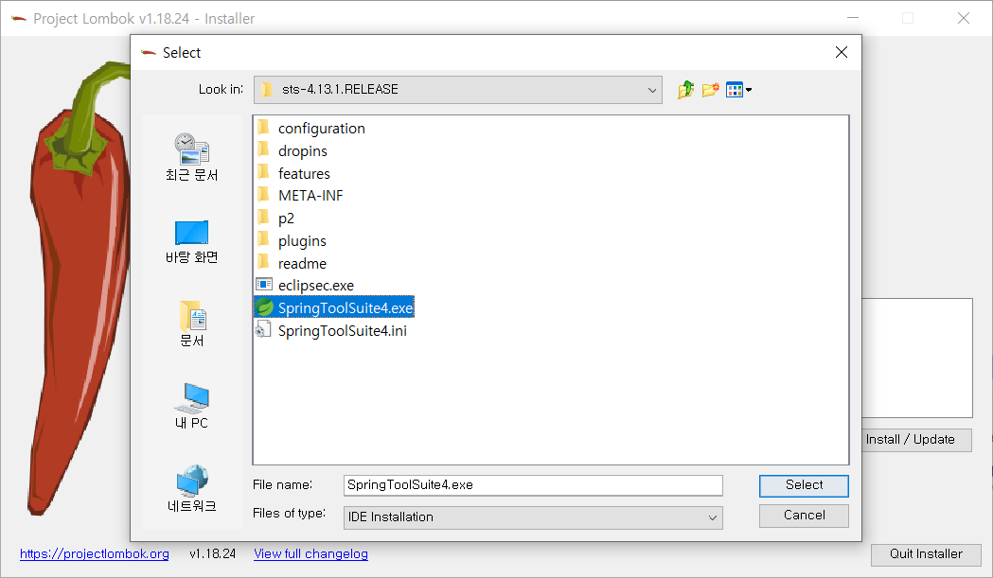Open Recent Documents (최근 문서) shortcut
Viewport: 993px width, 578px height.
[192, 157]
